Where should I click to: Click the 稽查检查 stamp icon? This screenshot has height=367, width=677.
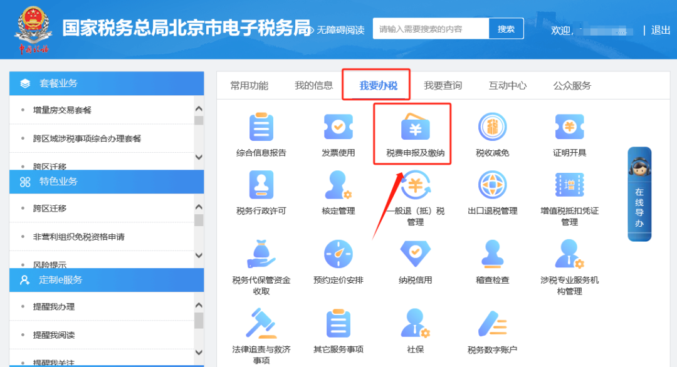(492, 254)
